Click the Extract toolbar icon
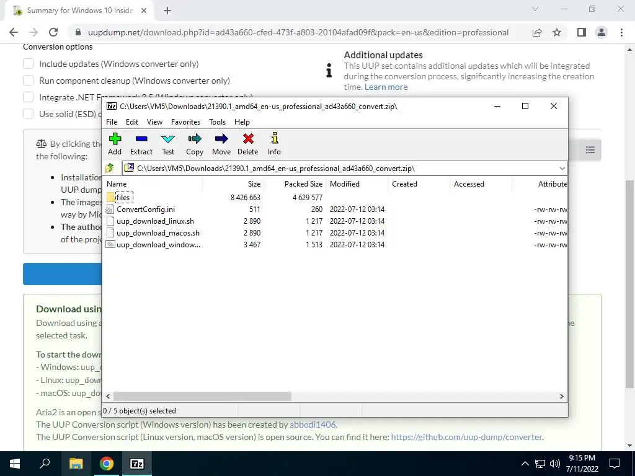This screenshot has height=476, width=635. click(x=141, y=139)
